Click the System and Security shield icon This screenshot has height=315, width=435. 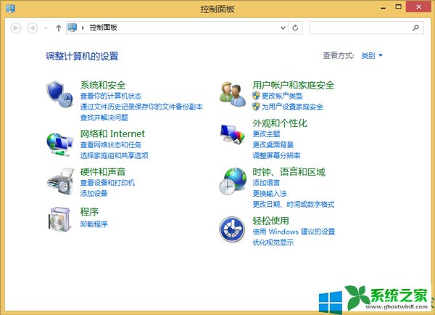59,93
